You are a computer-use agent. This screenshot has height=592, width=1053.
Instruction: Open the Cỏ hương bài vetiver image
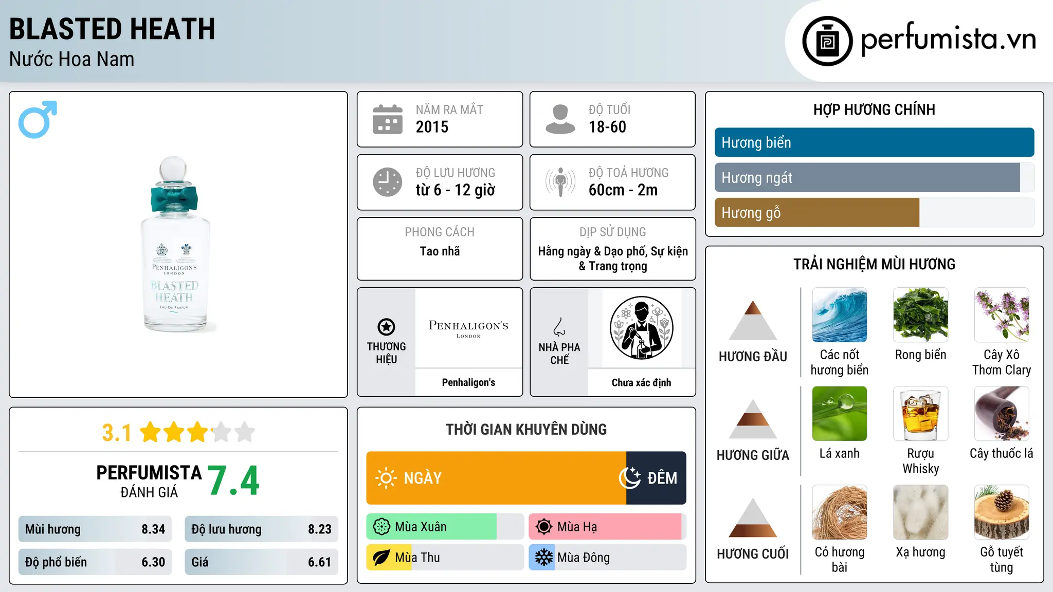click(x=840, y=512)
